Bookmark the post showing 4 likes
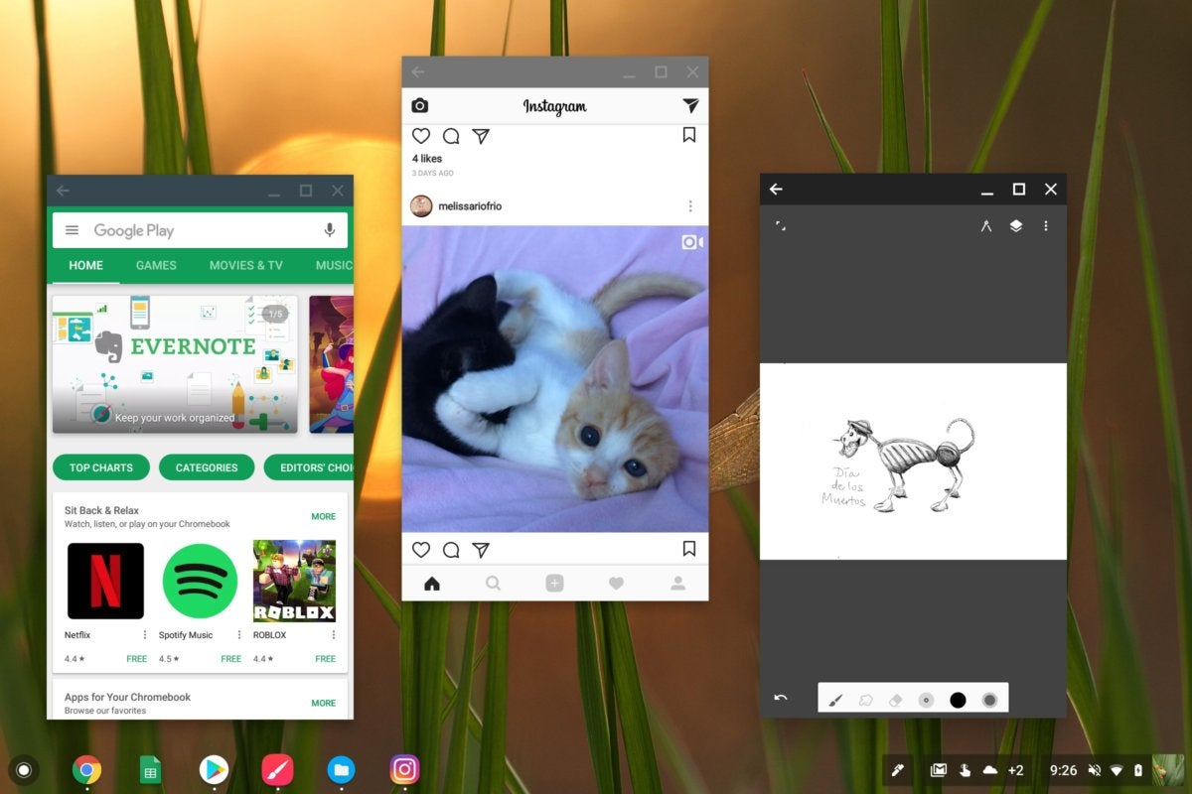The height and width of the screenshot is (794, 1192). (x=689, y=135)
